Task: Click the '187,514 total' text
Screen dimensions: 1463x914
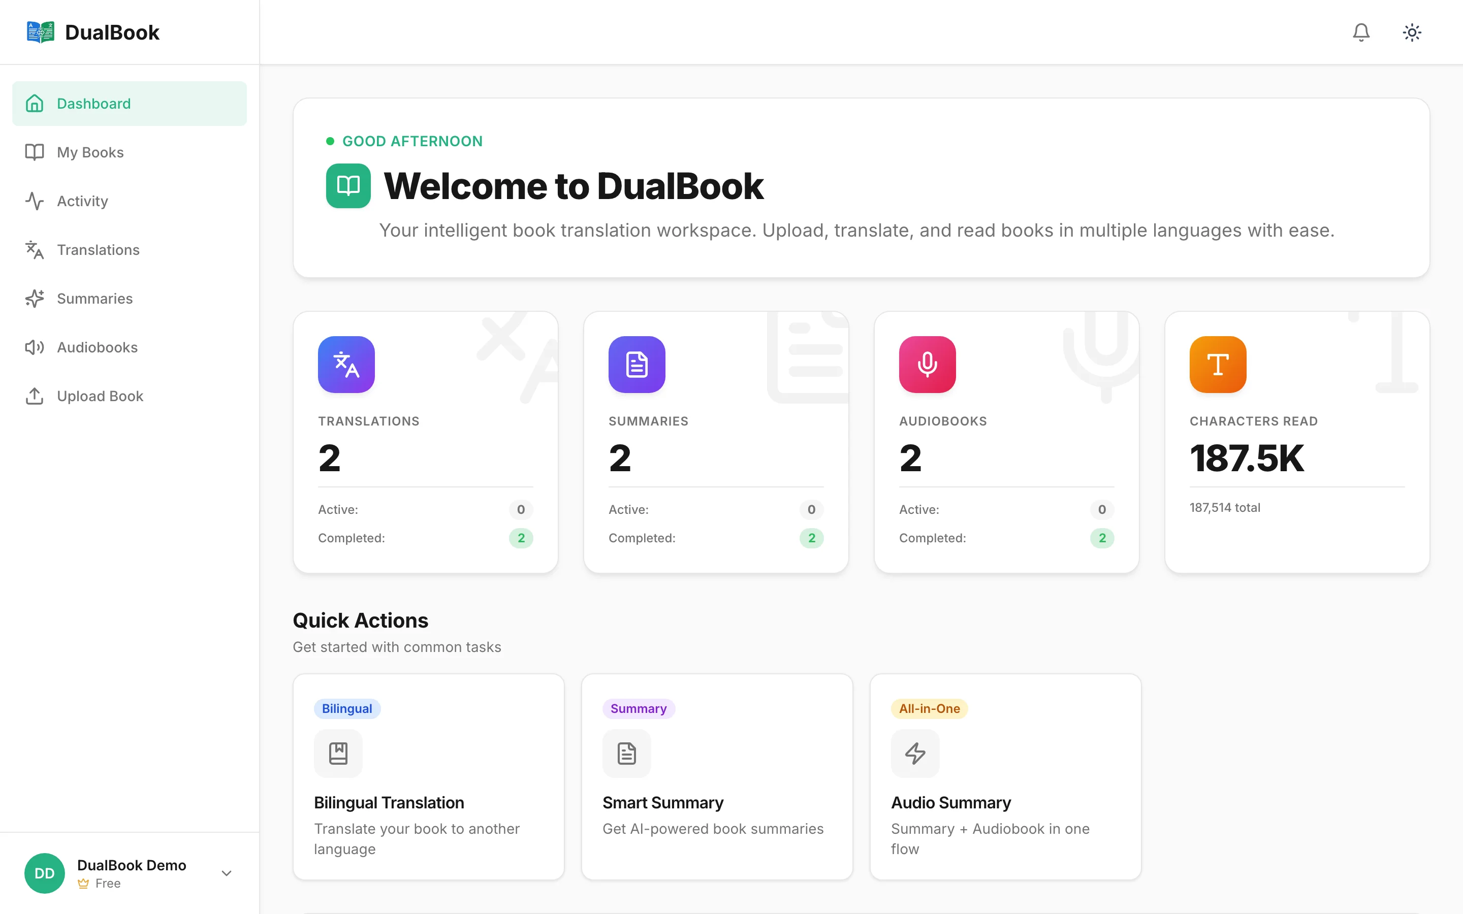Action: (x=1225, y=508)
